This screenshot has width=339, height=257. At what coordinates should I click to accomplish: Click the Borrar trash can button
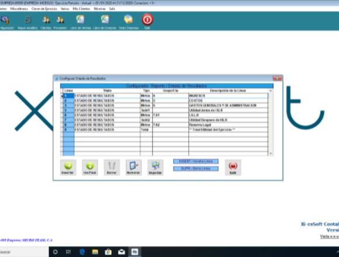point(112,168)
